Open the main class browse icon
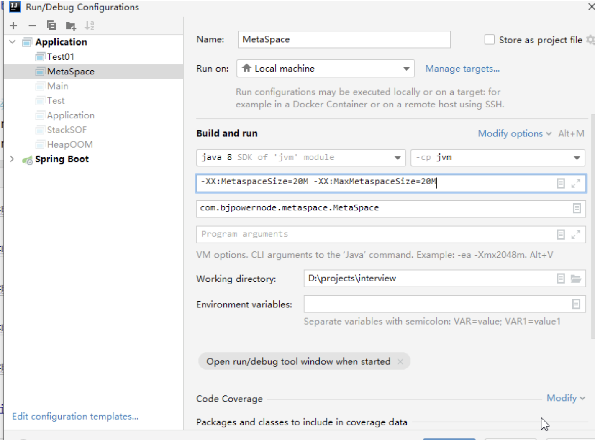595x440 pixels. (577, 208)
